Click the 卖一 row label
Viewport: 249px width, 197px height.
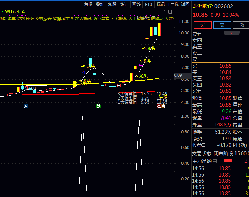pyautogui.click(x=197, y=59)
